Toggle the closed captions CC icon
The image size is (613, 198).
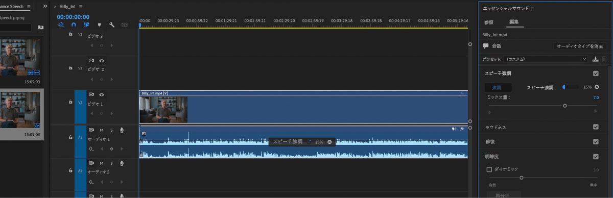pos(124,24)
